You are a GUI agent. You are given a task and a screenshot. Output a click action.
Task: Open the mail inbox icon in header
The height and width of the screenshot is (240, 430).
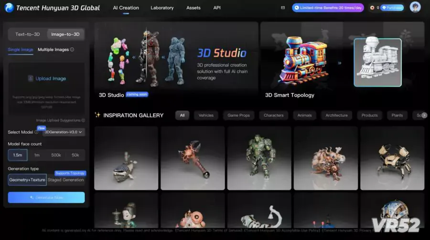[x=283, y=8]
